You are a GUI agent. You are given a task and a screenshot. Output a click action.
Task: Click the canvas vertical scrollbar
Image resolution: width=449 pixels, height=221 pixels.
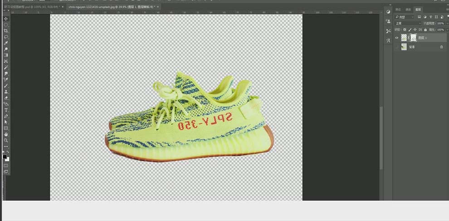(381, 138)
